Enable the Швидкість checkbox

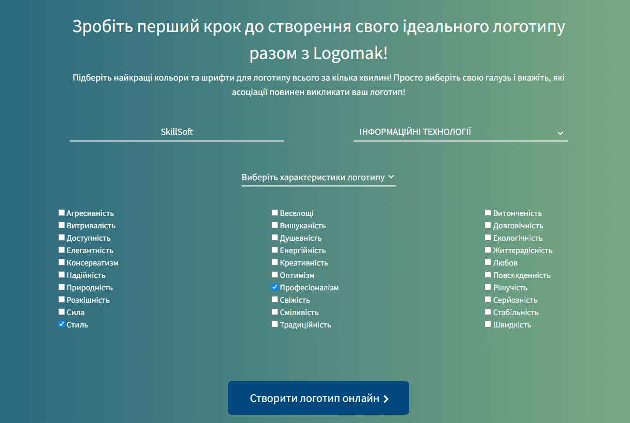[488, 324]
